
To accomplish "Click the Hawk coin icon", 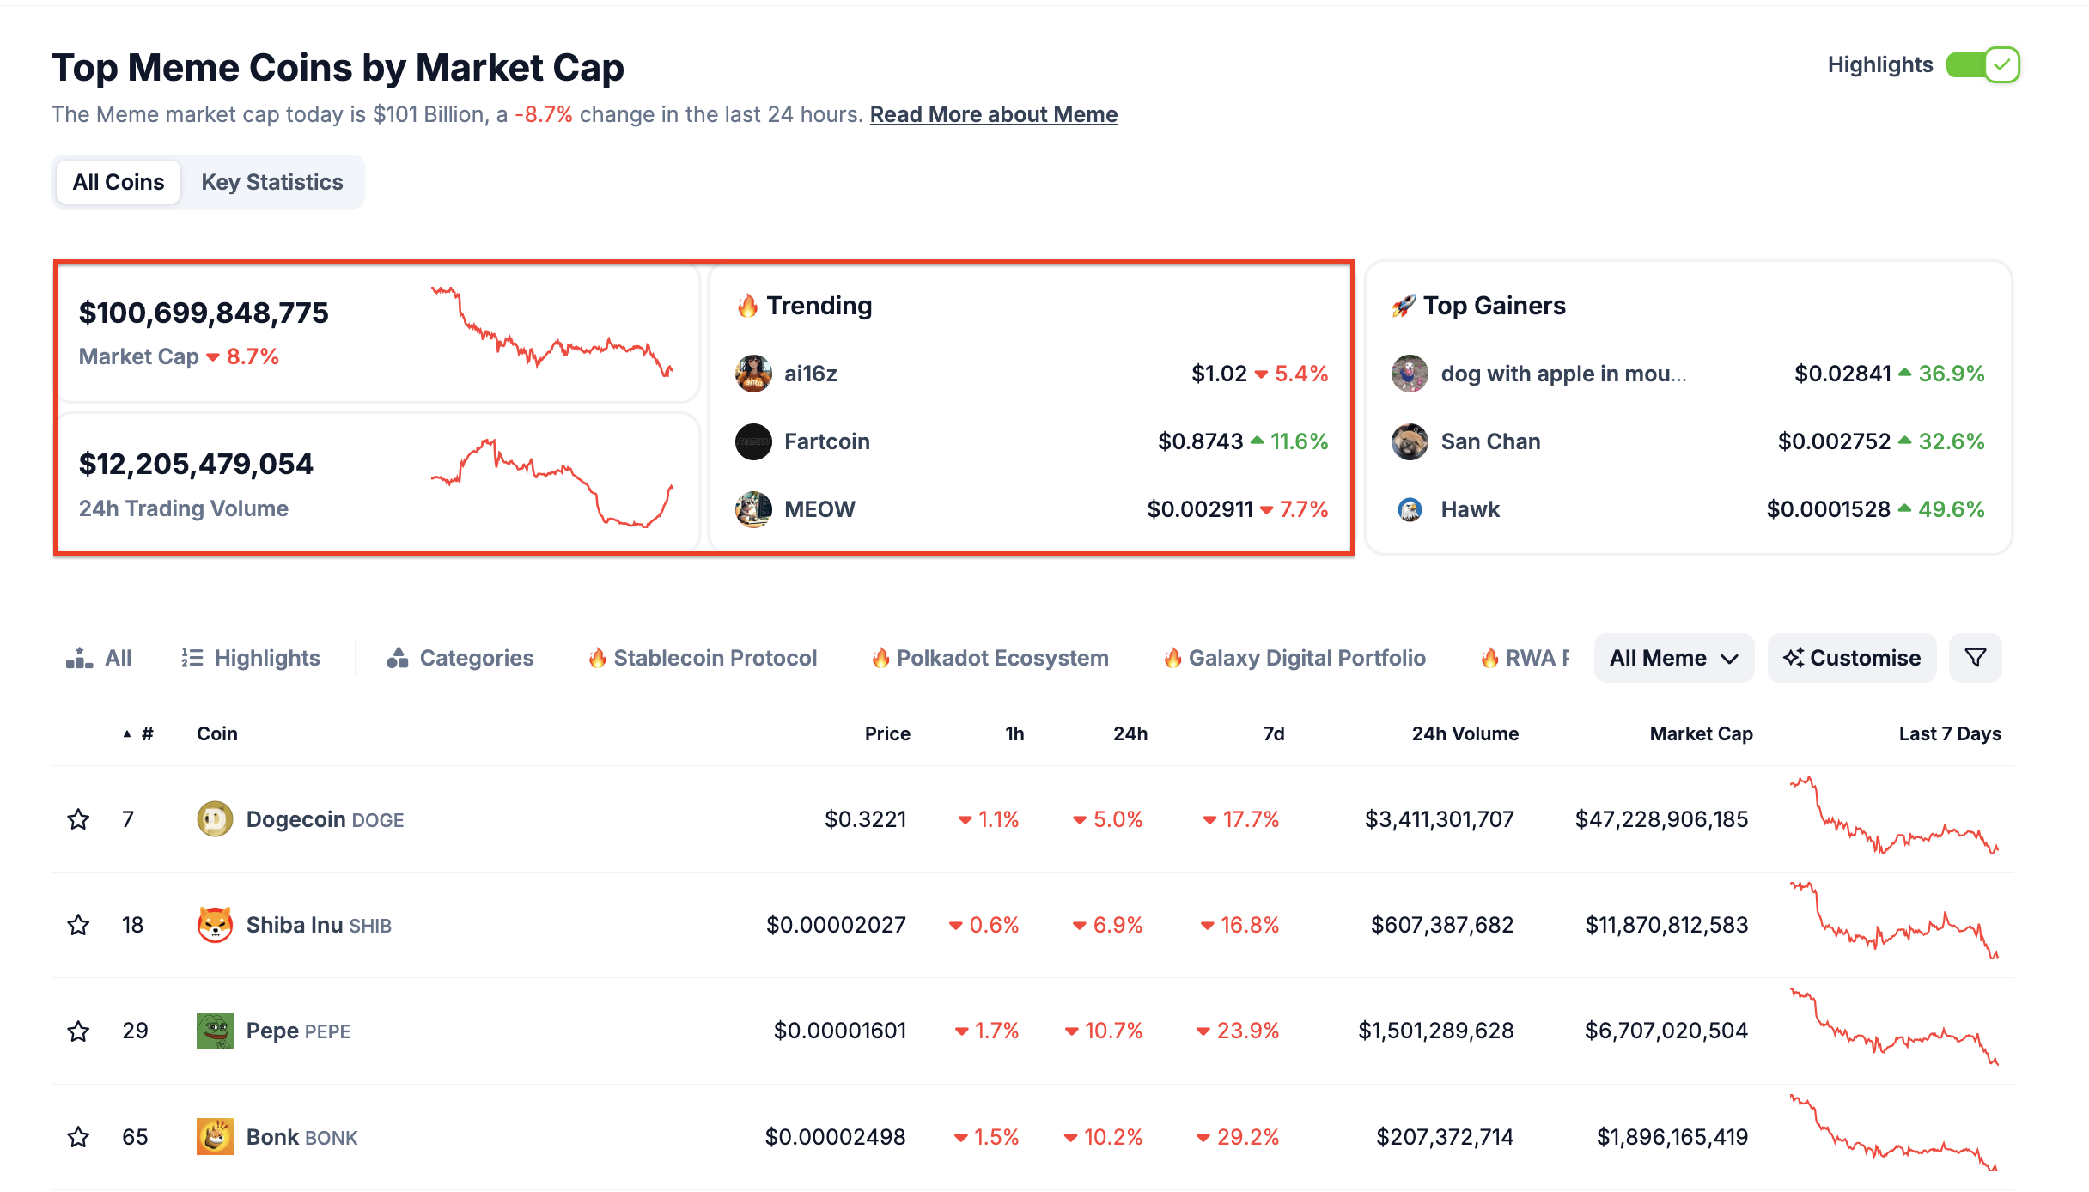I will (1410, 509).
